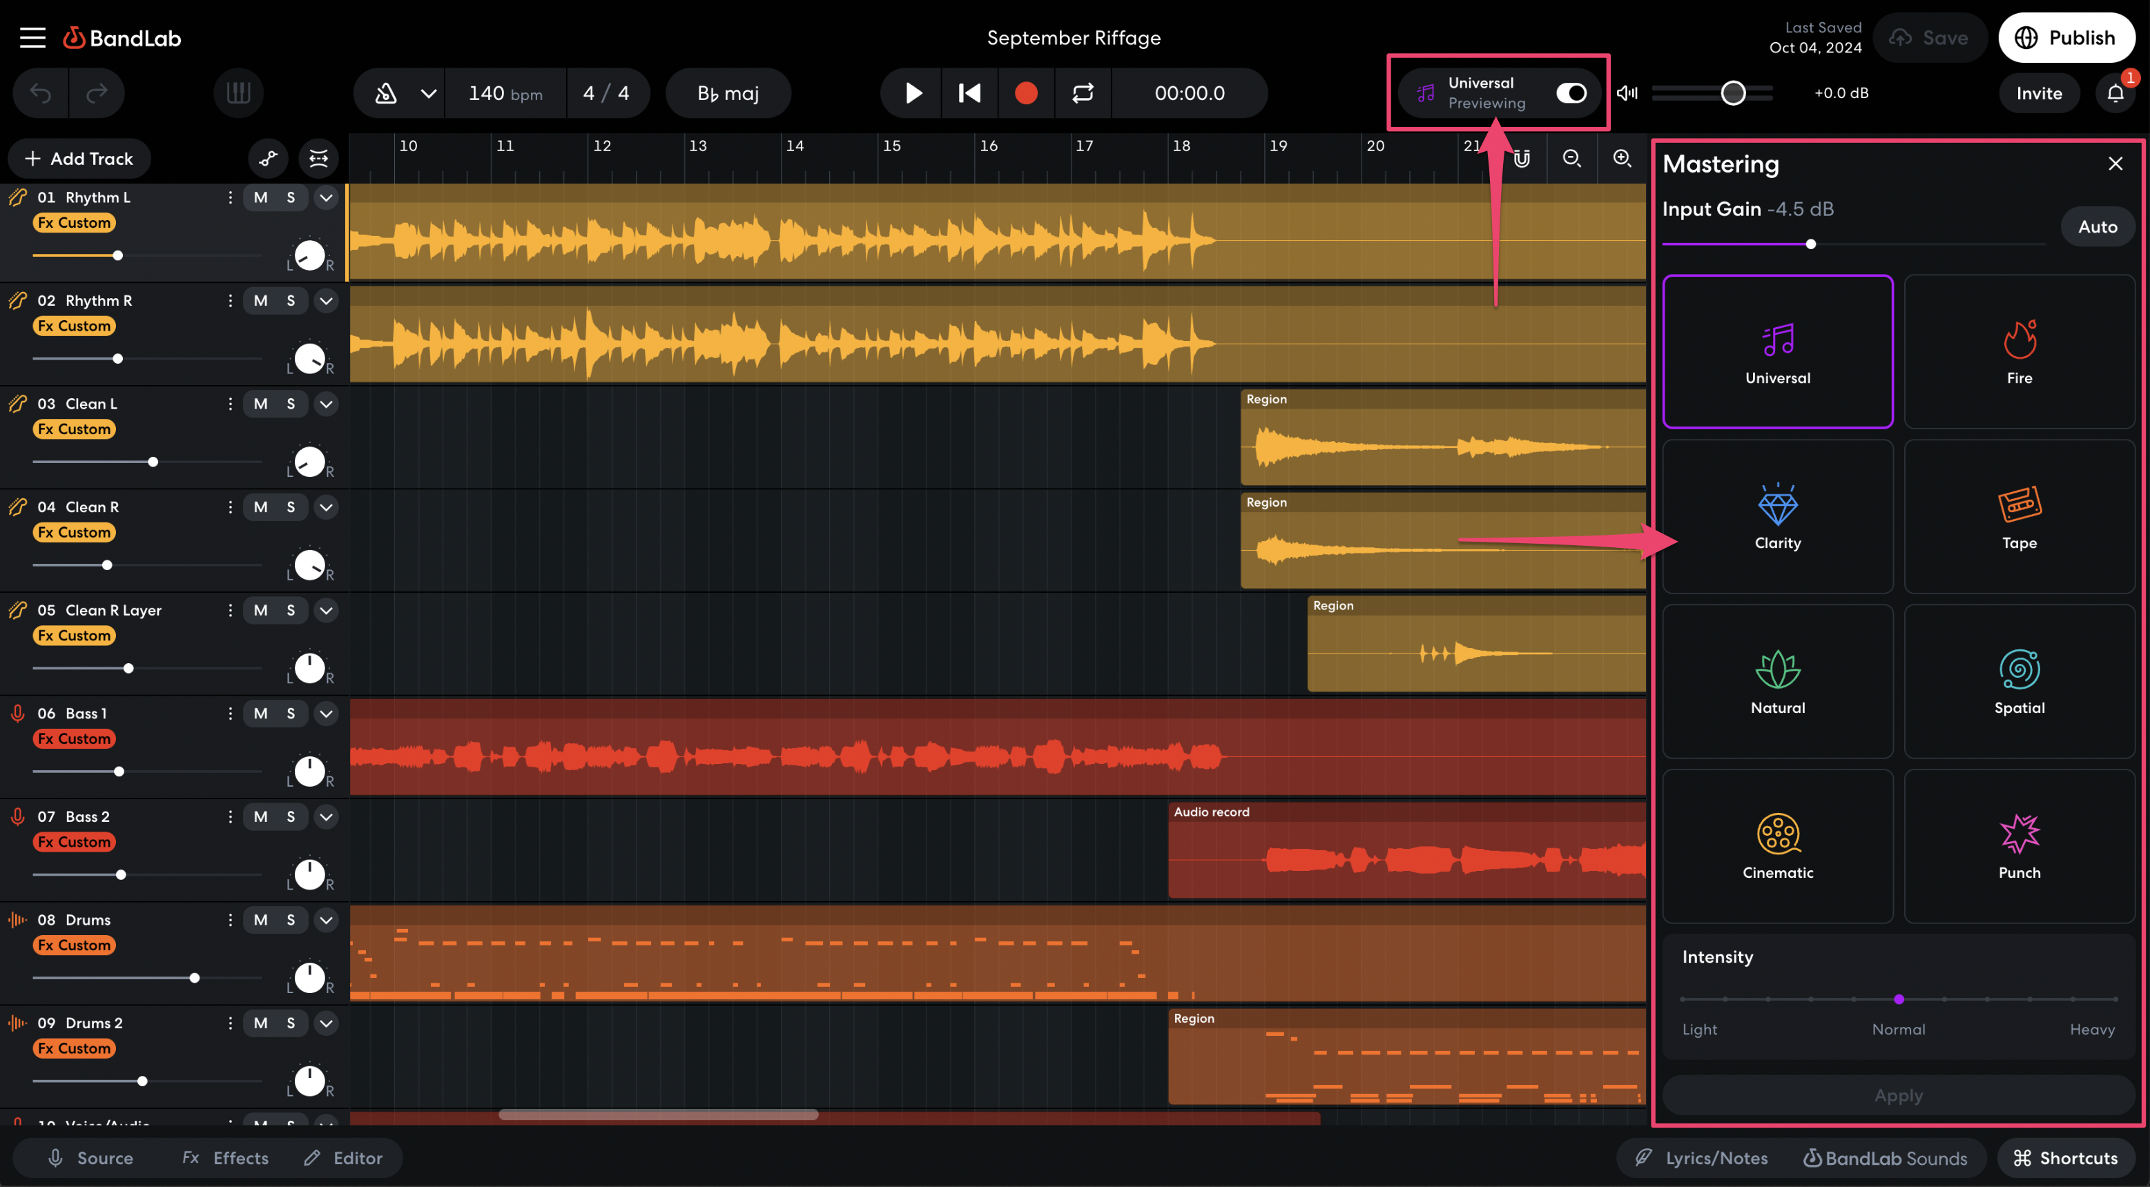Toggle the loop/cycle playback button
Viewport: 2150px width, 1187px height.
(x=1083, y=93)
